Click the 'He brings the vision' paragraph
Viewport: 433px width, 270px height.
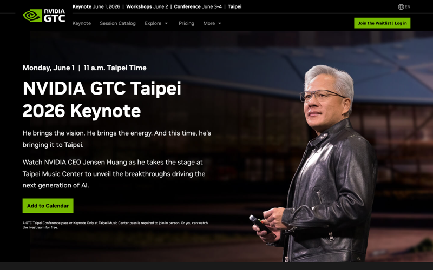pyautogui.click(x=117, y=139)
